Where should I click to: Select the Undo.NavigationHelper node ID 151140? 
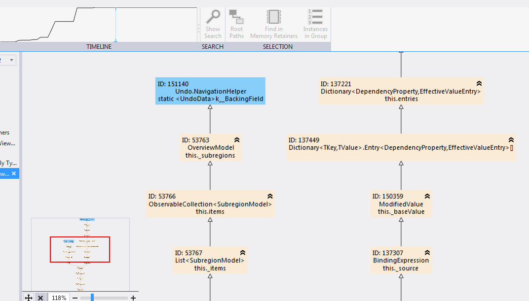tap(210, 91)
